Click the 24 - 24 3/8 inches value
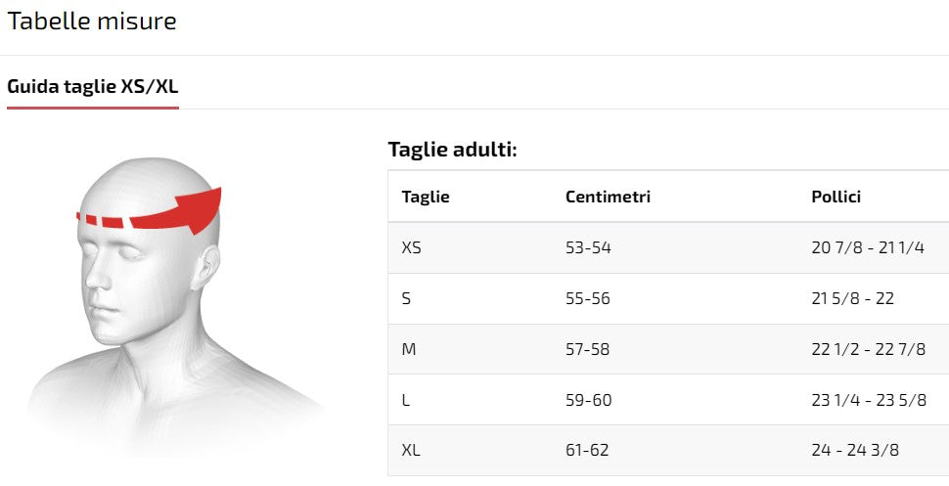 coord(854,450)
